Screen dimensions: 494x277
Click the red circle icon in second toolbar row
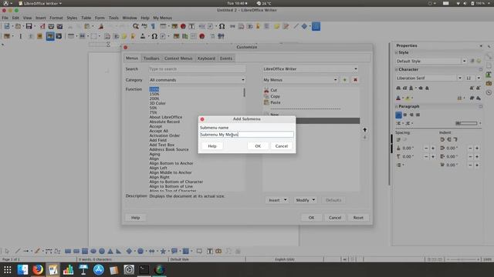[x=202, y=36]
